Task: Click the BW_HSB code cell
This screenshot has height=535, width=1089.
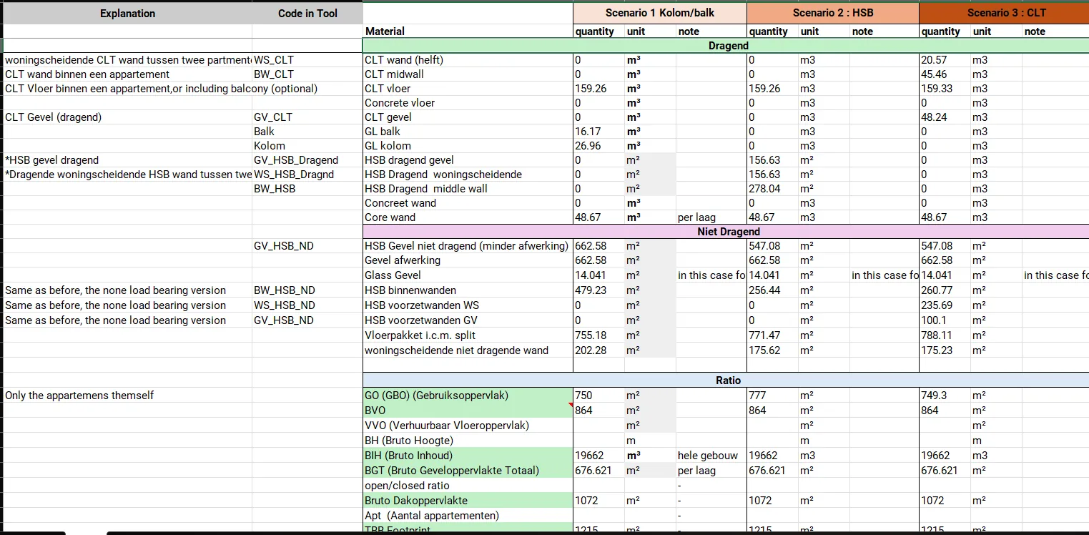Action: (307, 189)
